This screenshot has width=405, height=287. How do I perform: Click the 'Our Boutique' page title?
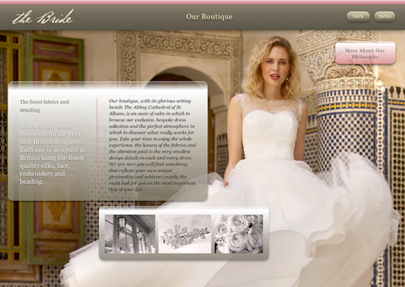pyautogui.click(x=209, y=17)
